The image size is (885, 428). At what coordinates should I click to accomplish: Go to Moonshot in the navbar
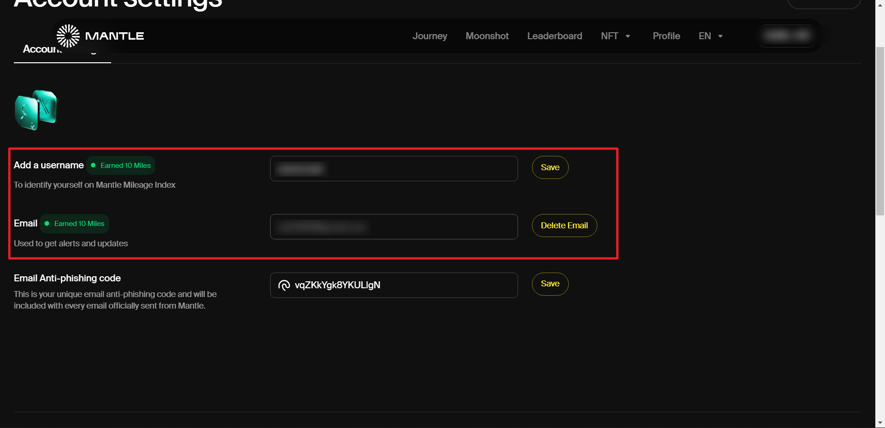487,36
